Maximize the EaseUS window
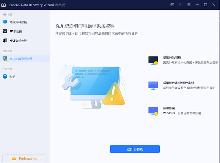220x163 pixels. pyautogui.click(x=205, y=5)
